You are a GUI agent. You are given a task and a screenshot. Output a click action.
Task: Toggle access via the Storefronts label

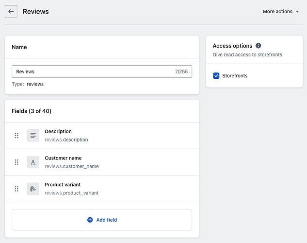pyautogui.click(x=235, y=76)
